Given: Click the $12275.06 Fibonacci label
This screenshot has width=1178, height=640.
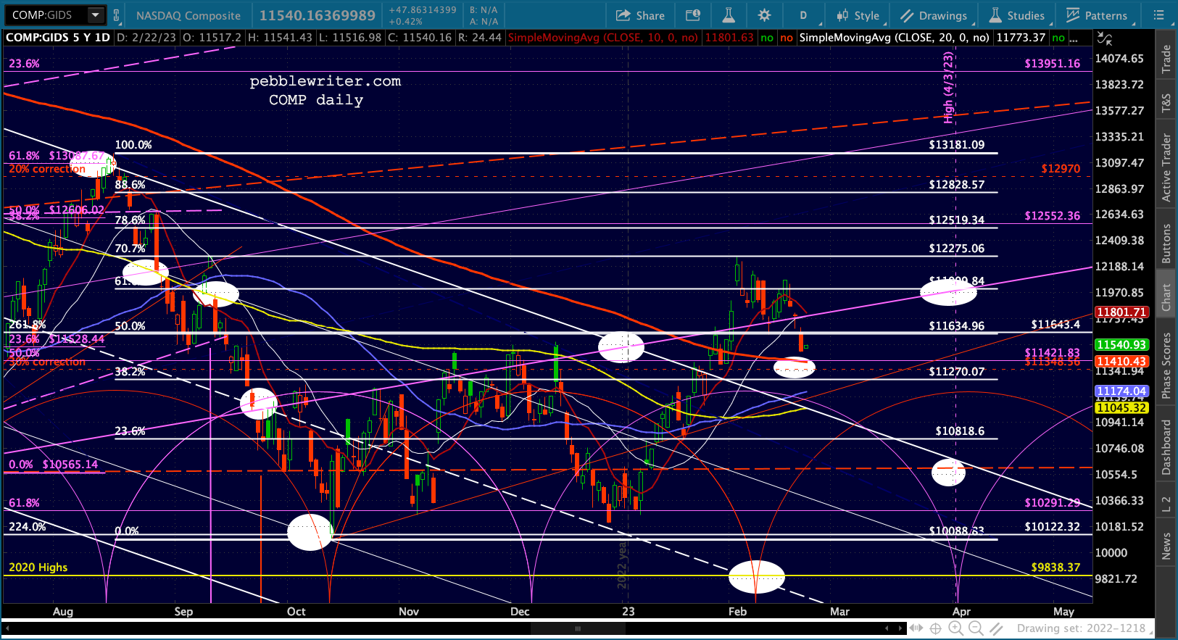Looking at the screenshot, I should (x=957, y=249).
